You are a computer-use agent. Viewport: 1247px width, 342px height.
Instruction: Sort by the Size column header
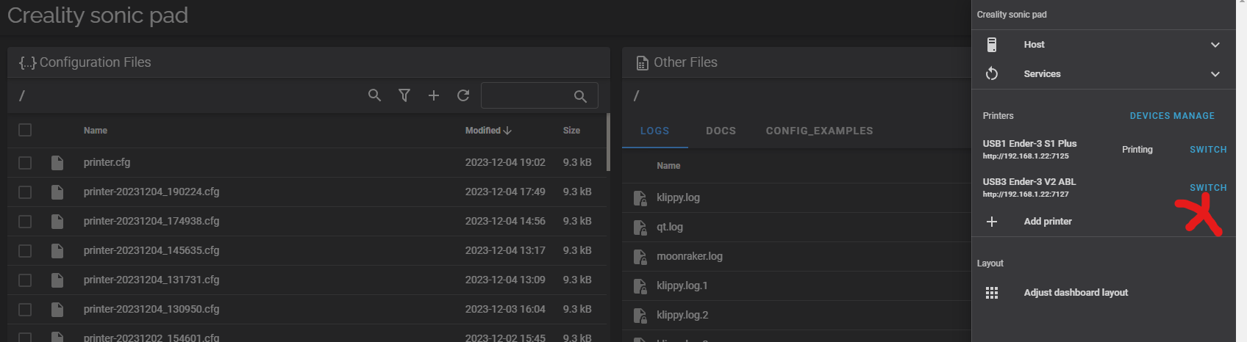[571, 130]
